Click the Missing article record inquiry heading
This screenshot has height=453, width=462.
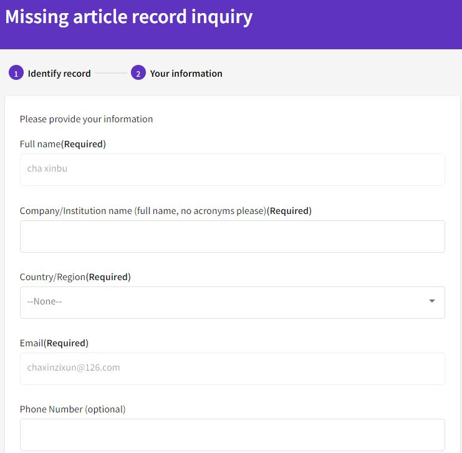click(128, 17)
